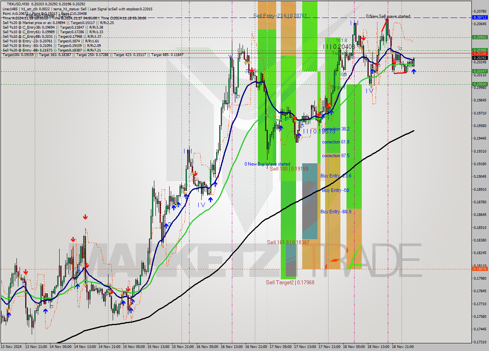
Task: Click the orange 0.18076 price tag
Action: (480, 269)
